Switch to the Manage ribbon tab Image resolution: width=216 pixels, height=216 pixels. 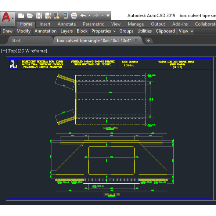point(136,24)
